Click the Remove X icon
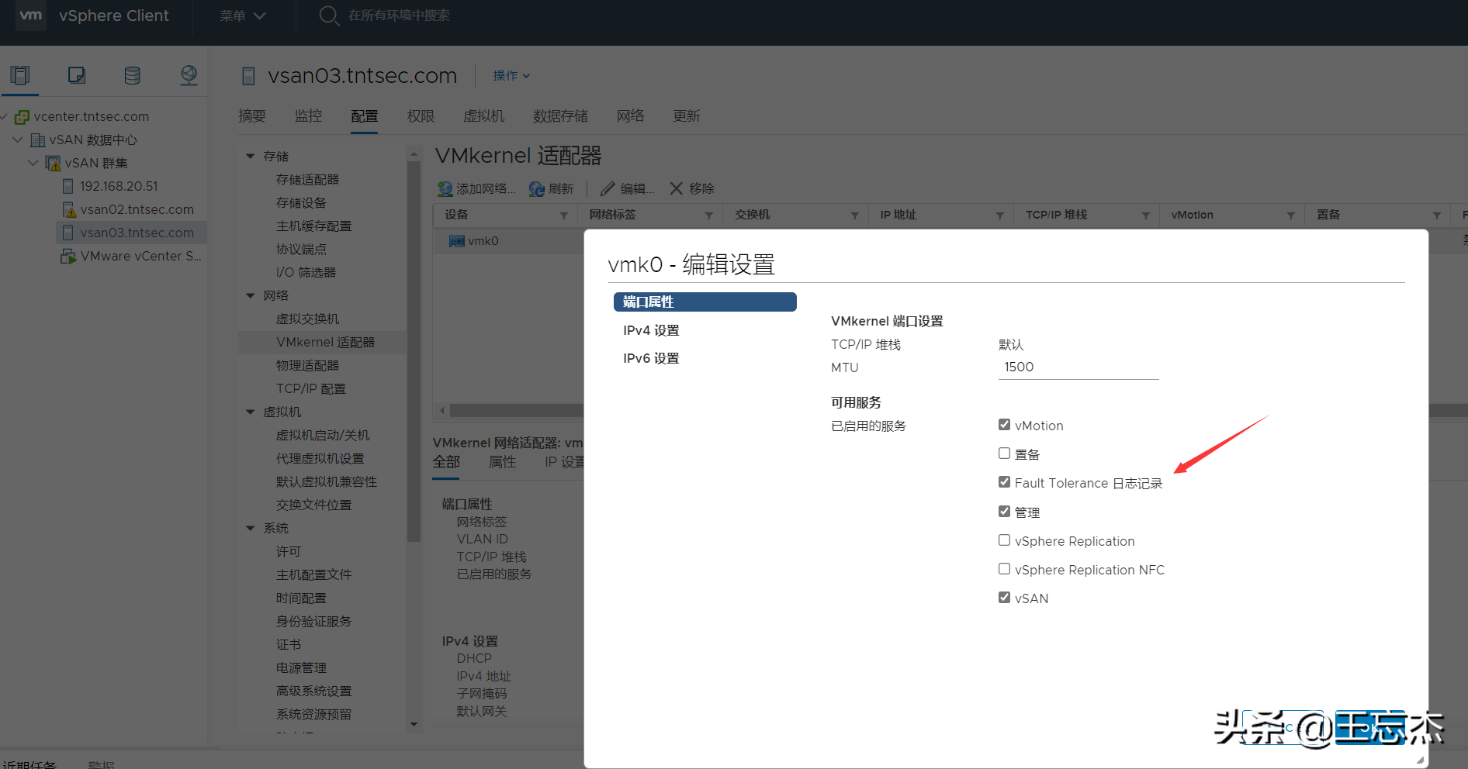The width and height of the screenshot is (1468, 769). coord(677,188)
